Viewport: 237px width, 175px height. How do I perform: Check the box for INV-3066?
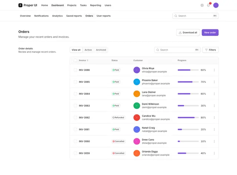coord(75,70)
